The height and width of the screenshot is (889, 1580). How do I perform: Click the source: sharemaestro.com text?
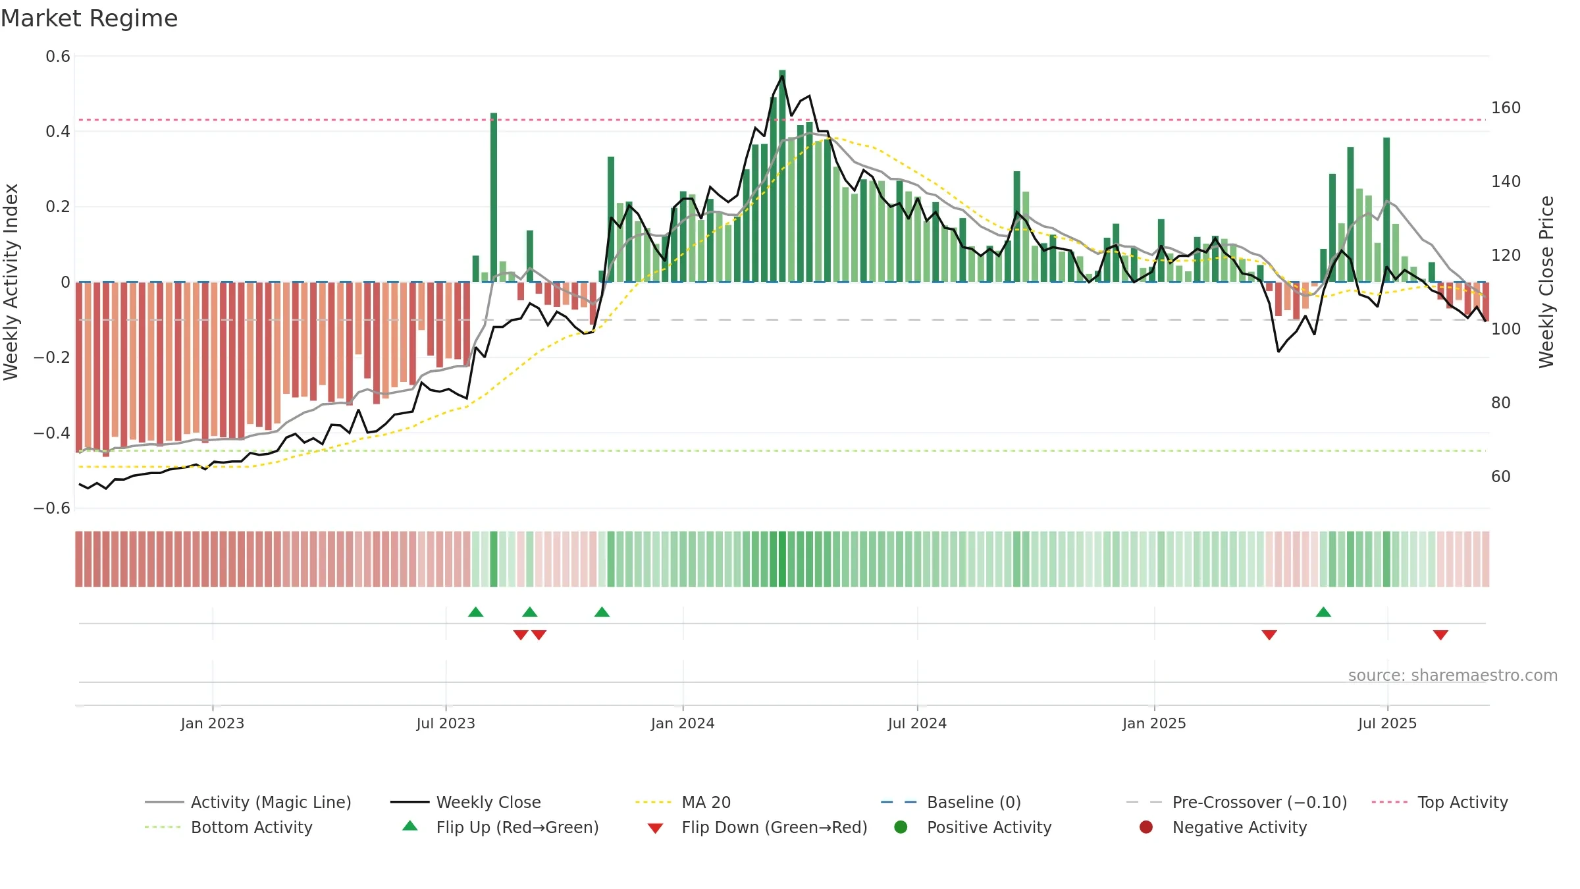coord(1453,675)
